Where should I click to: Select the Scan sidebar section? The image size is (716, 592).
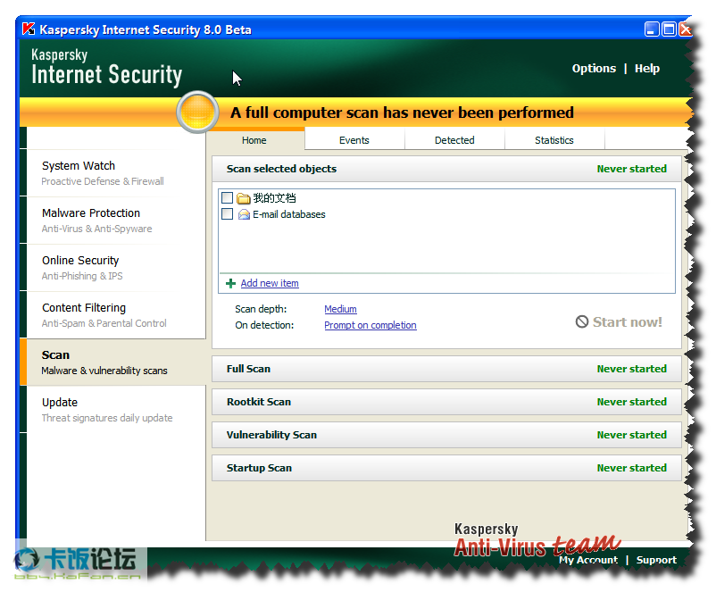(x=114, y=363)
